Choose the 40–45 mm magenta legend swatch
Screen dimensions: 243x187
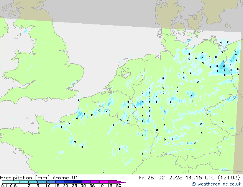pos(104,182)
